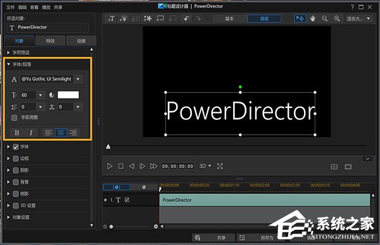Click the help question mark icon
The width and height of the screenshot is (380, 245).
coord(352,7)
